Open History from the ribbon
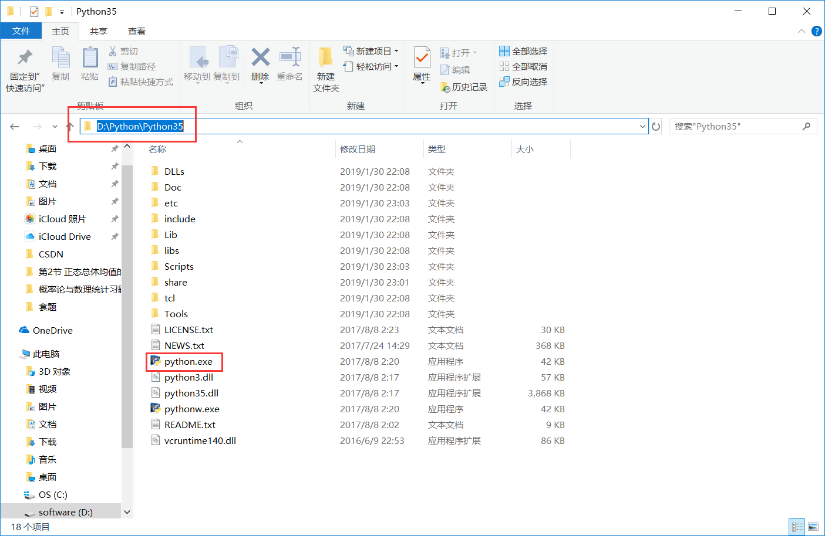This screenshot has height=536, width=825. (x=464, y=87)
